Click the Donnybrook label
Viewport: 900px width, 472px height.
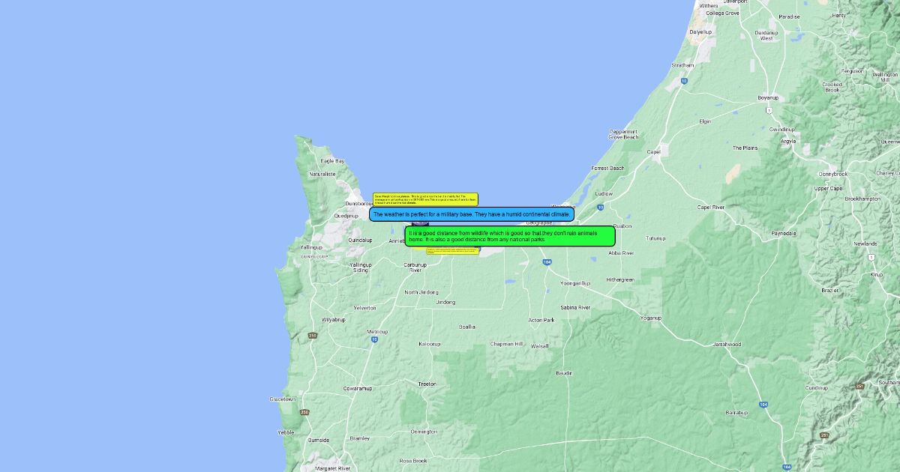click(x=832, y=173)
